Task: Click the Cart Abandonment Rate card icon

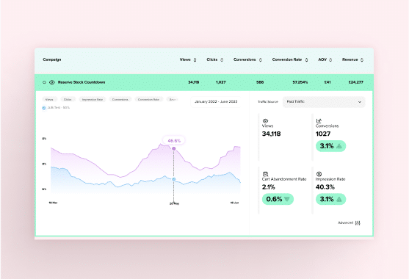Action: [265, 174]
